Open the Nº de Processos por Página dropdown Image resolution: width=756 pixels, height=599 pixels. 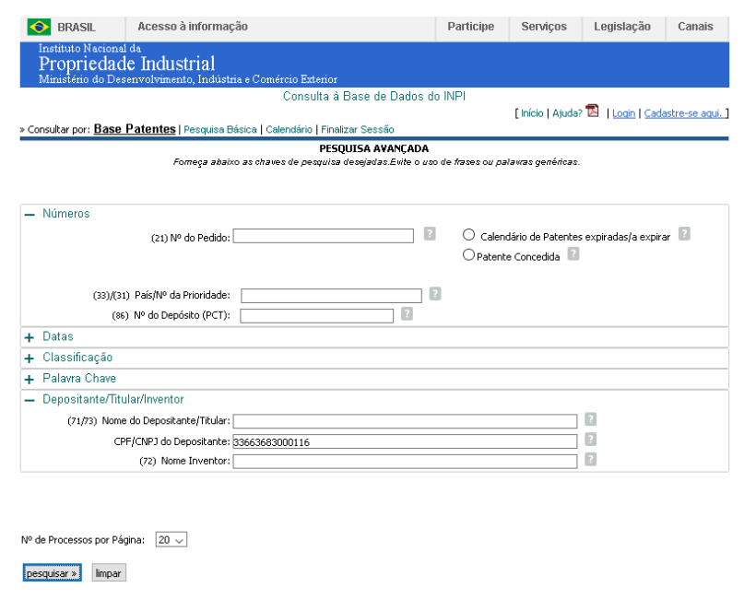click(x=171, y=540)
